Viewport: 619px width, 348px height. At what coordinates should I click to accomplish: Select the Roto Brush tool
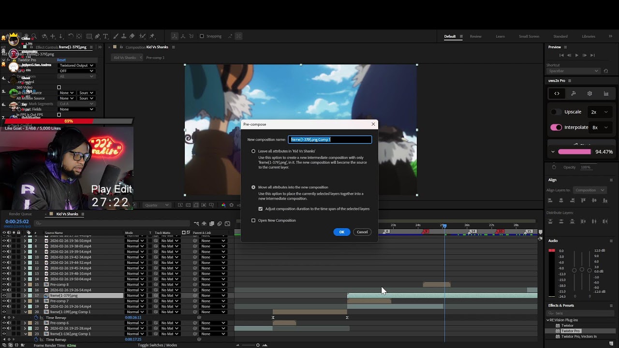point(142,36)
